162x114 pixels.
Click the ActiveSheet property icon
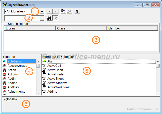[x=44, y=78]
